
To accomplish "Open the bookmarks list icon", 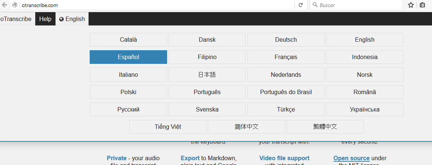I will pos(422,5).
